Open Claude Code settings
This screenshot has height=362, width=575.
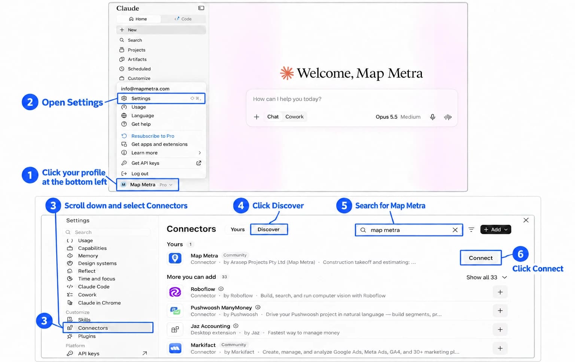tap(107, 287)
